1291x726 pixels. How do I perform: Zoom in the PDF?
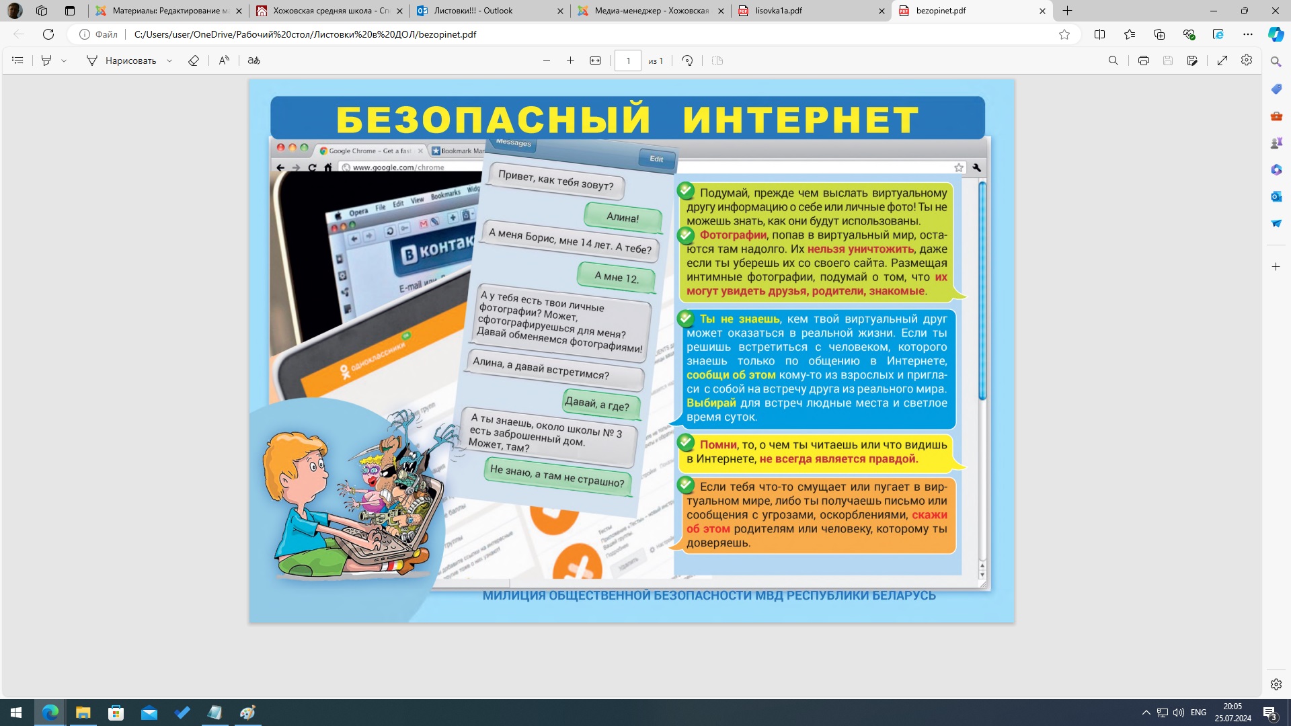(570, 61)
